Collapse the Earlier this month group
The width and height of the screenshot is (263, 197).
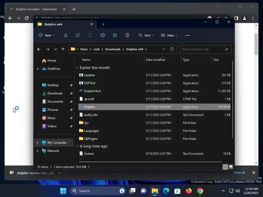pyautogui.click(x=77, y=68)
